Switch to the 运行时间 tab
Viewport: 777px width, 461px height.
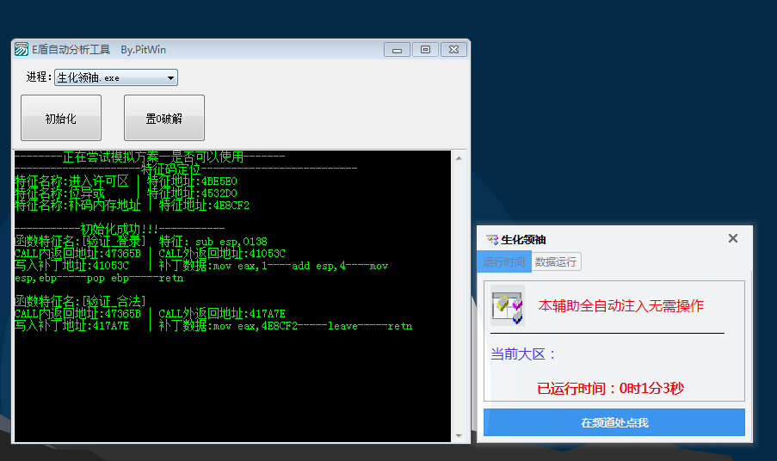click(504, 261)
